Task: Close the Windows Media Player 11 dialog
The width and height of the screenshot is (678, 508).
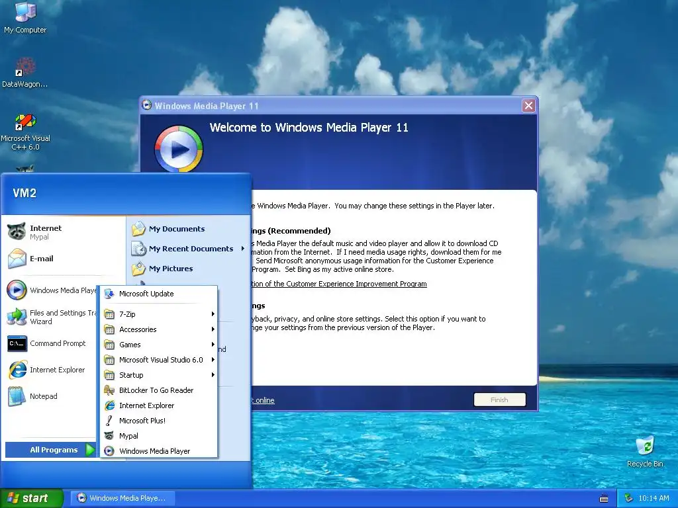Action: (528, 105)
